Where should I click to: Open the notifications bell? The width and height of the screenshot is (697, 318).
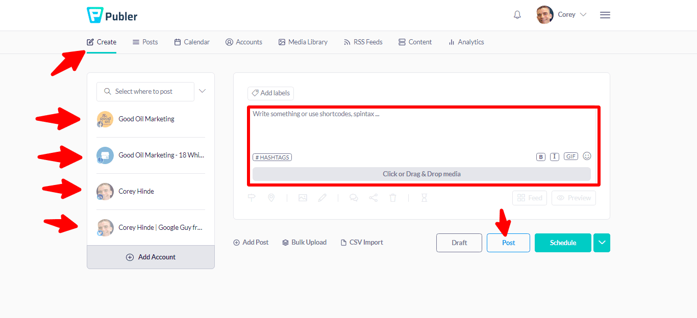(x=517, y=15)
